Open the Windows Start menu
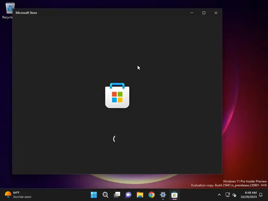The image size is (268, 201). [x=94, y=195]
